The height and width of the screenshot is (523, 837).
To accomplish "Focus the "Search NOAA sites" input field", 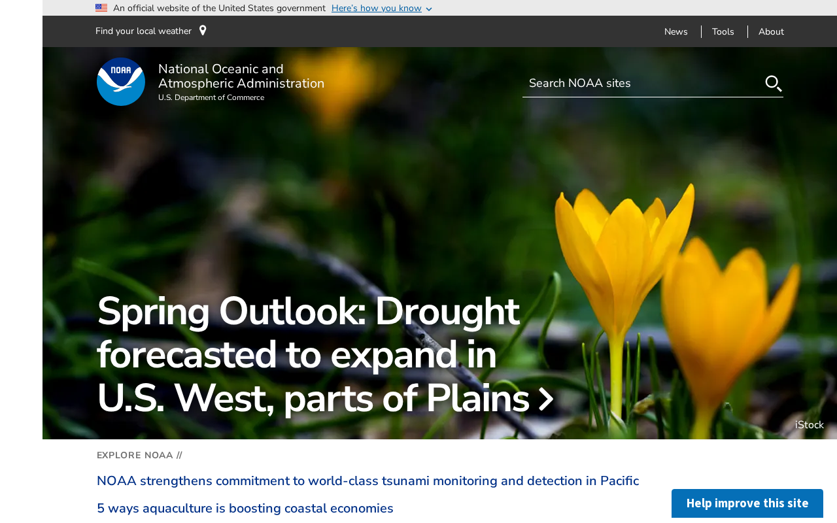I will (641, 83).
